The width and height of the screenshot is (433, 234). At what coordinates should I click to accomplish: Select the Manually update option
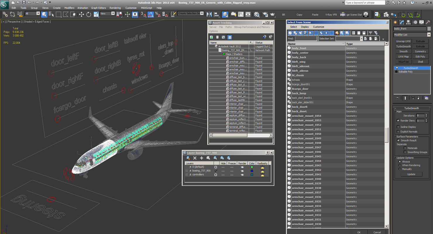(x=400, y=169)
